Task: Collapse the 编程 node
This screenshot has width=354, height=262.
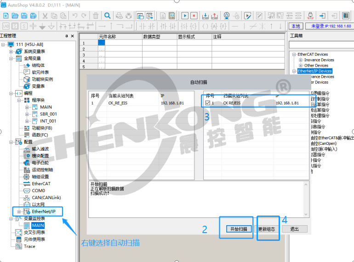Action: point(11,93)
